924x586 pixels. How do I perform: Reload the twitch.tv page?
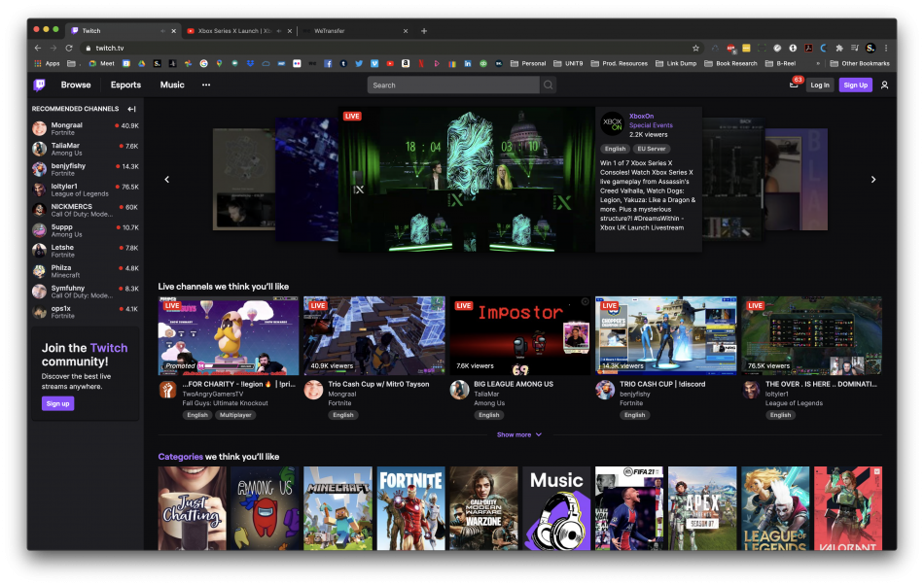click(69, 48)
